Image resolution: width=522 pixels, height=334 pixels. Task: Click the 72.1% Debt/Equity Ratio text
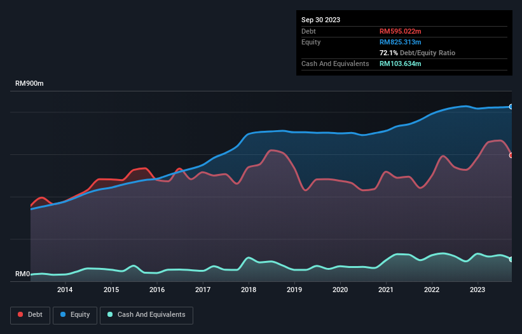(x=417, y=53)
